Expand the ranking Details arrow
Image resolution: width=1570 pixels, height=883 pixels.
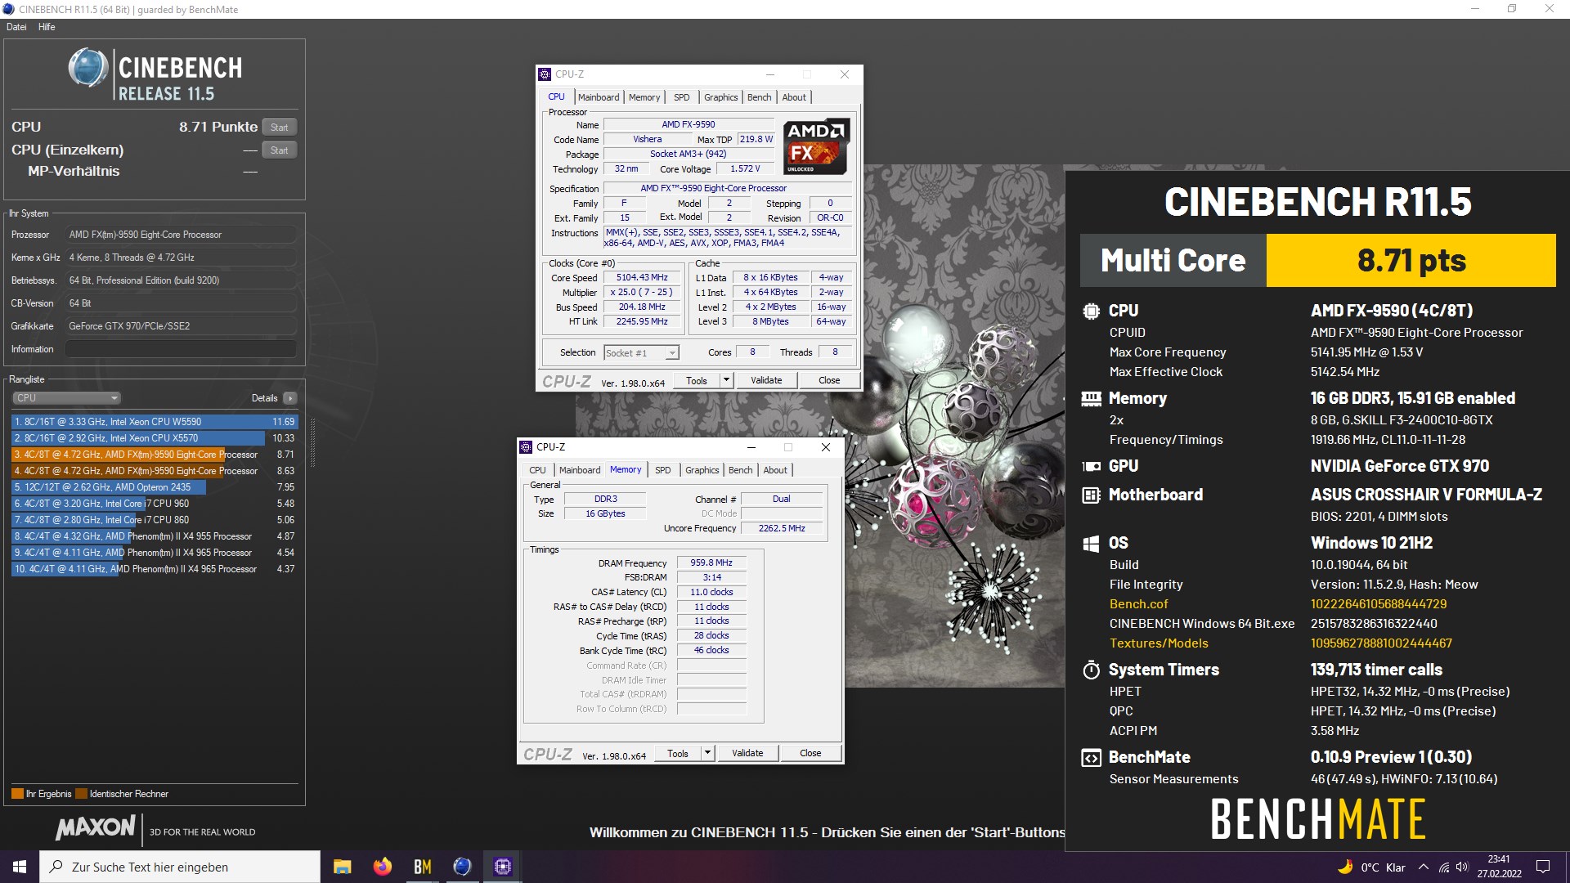[x=289, y=398]
